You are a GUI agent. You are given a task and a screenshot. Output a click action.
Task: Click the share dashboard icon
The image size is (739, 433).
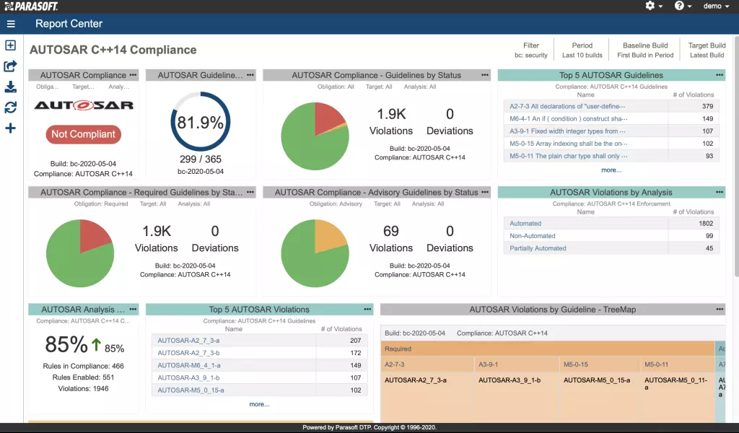[x=11, y=66]
